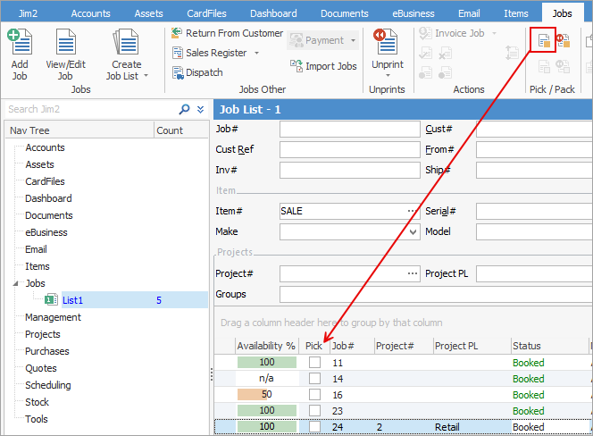Click the search magnifier icon

(x=184, y=109)
